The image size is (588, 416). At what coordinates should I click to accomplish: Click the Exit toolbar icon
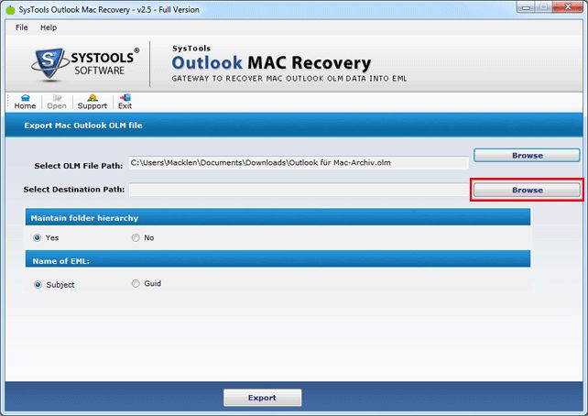[x=125, y=102]
